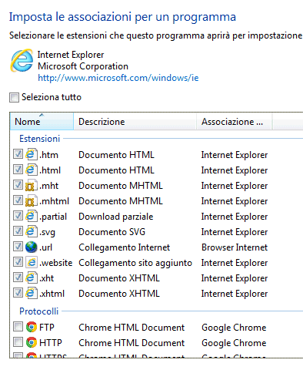
Task: Click Documento MHTML in the .mht row
Action: coord(121,186)
